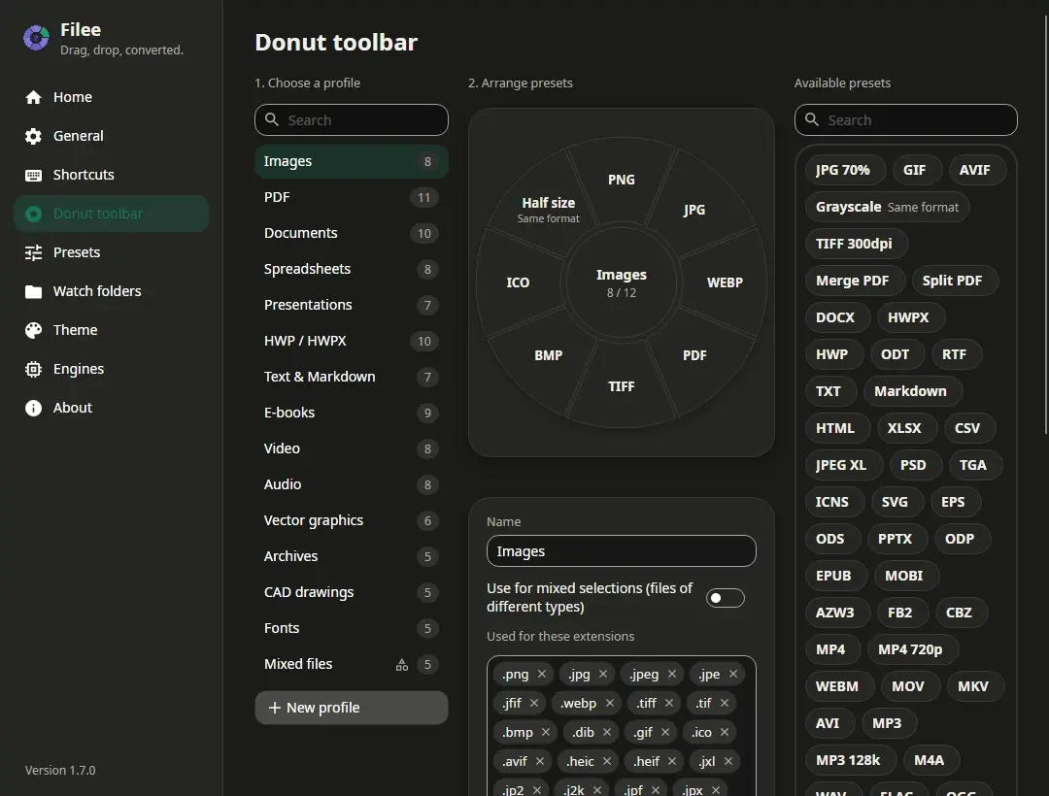Click the General gear icon

[x=33, y=136]
